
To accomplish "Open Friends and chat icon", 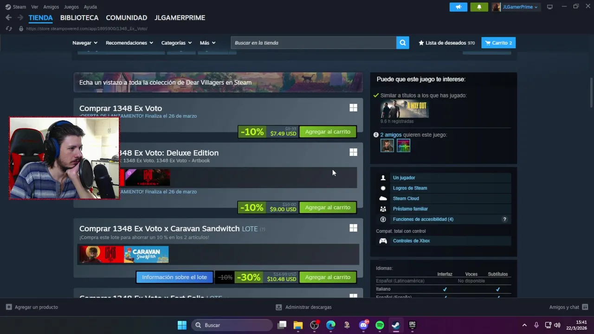I will [585, 307].
